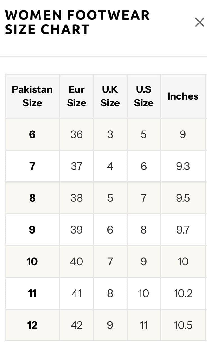Click the U.K Size column header

[110, 96]
